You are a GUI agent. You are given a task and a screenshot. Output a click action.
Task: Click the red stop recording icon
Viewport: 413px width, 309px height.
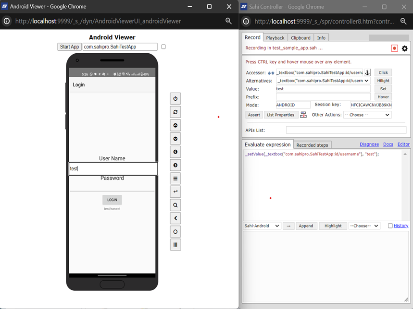pyautogui.click(x=395, y=48)
